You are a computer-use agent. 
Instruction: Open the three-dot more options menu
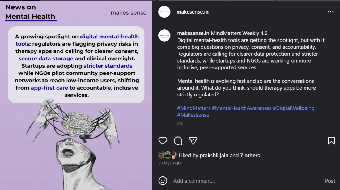click(330, 12)
